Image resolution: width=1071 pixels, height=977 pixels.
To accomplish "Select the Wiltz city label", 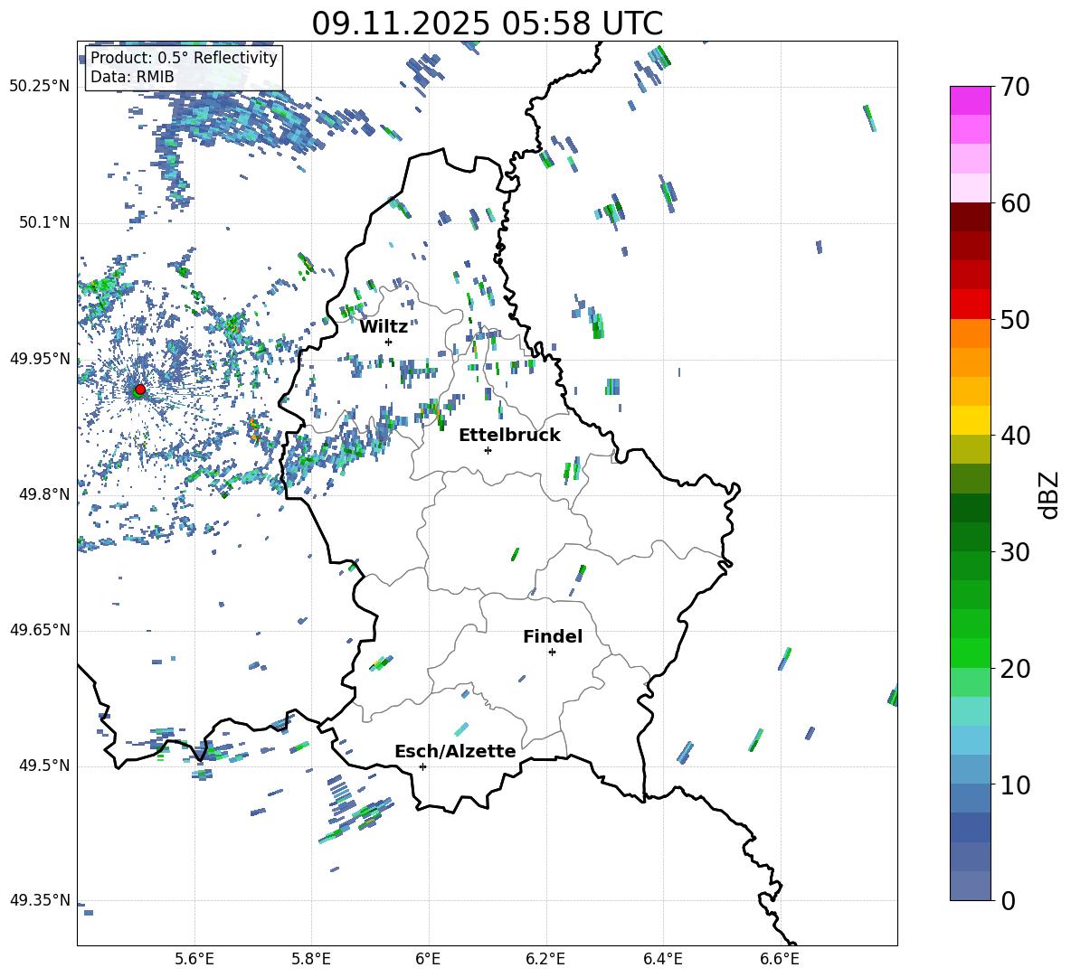I will coord(384,326).
